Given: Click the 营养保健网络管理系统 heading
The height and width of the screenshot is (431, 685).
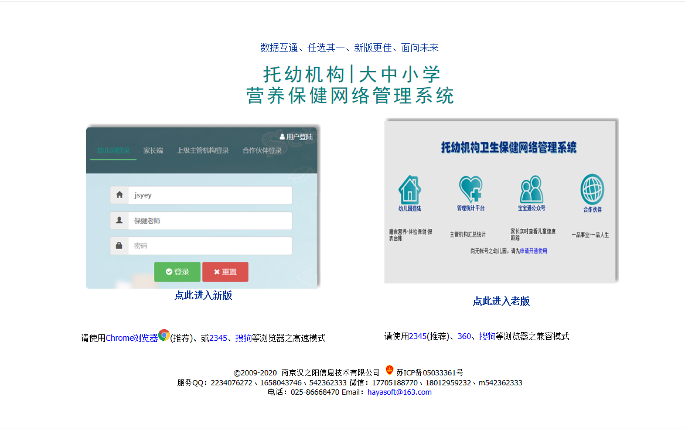Looking at the screenshot, I should coord(350,95).
